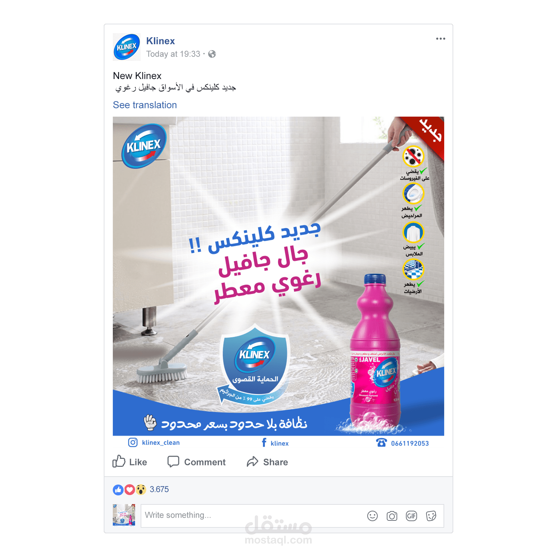The height and width of the screenshot is (557, 557).
Task: Open the sticker picker icon
Action: coord(431,516)
